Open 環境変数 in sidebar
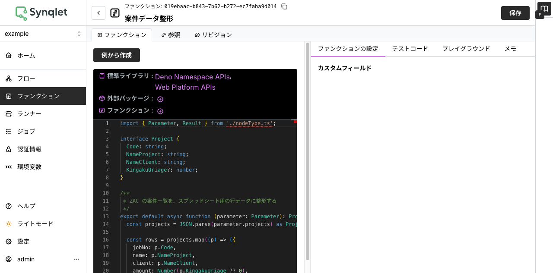 tap(43, 167)
